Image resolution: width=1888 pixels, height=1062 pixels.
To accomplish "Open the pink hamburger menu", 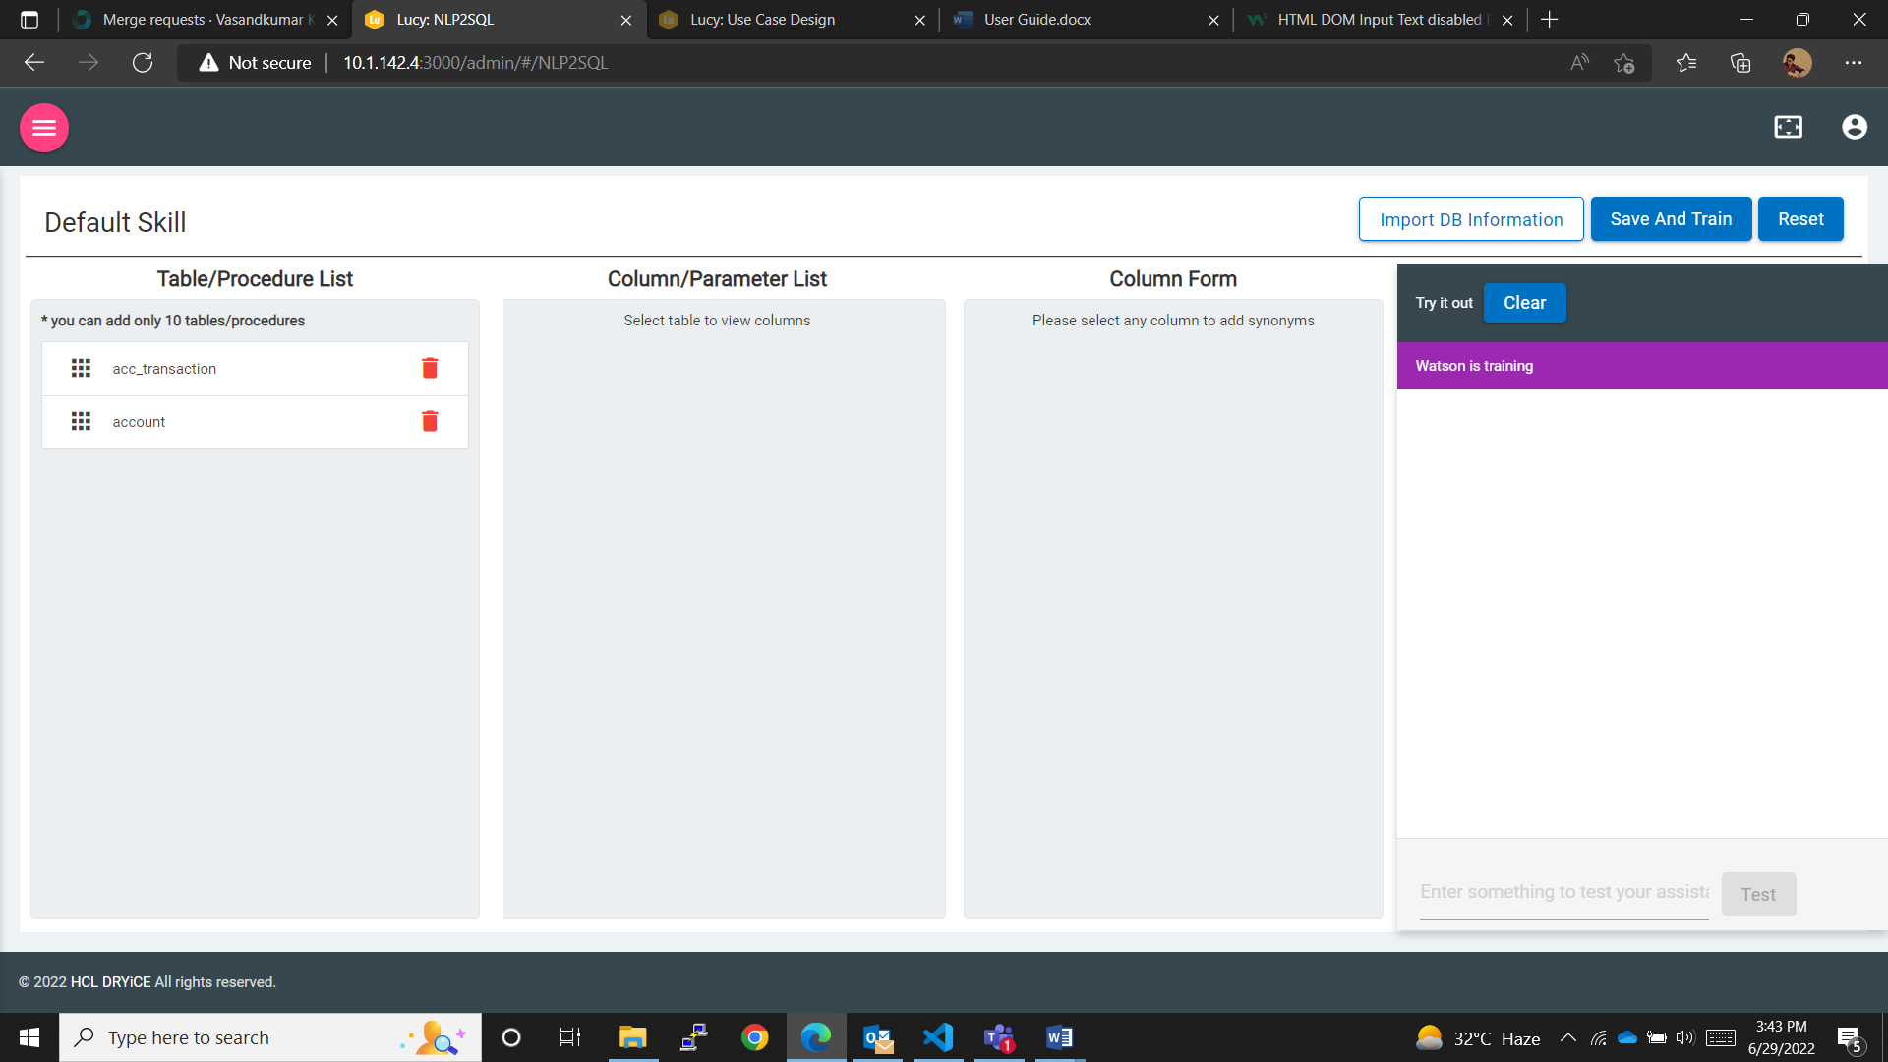I will (44, 128).
